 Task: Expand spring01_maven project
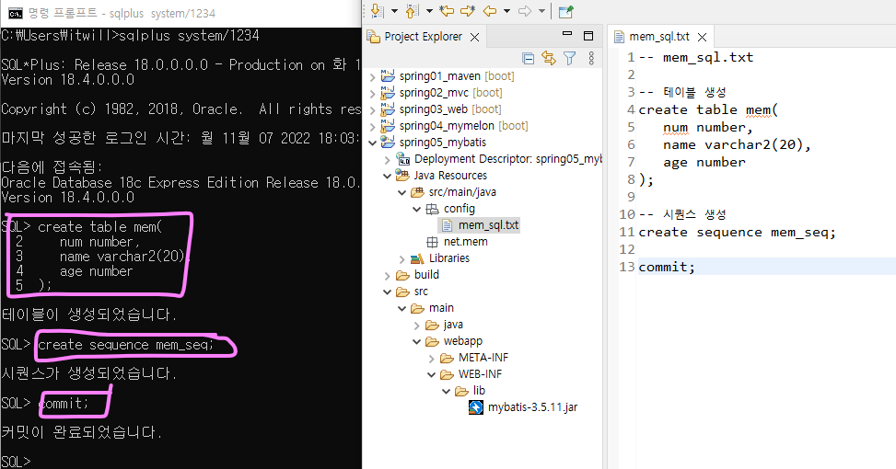tap(373, 76)
